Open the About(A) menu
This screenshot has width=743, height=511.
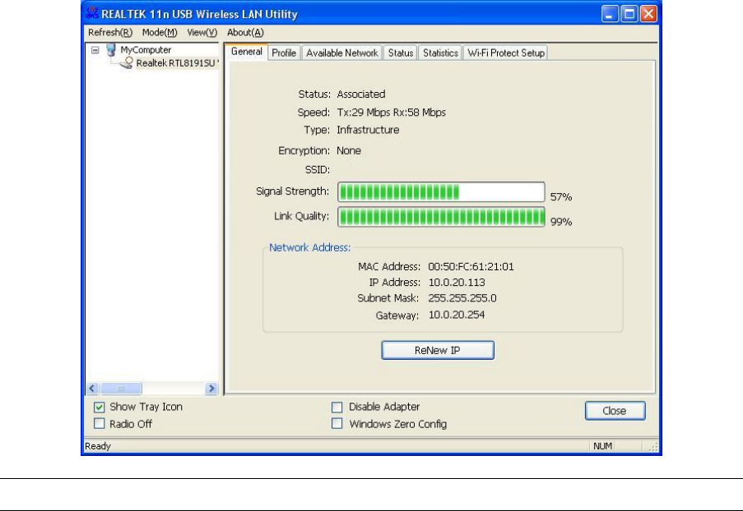tap(245, 32)
